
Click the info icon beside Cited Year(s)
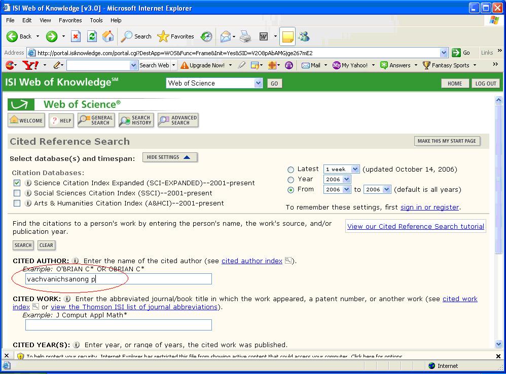[x=76, y=345]
